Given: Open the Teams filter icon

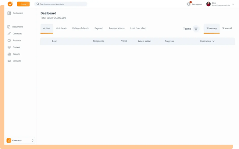Looking at the screenshot, I should tap(196, 29).
